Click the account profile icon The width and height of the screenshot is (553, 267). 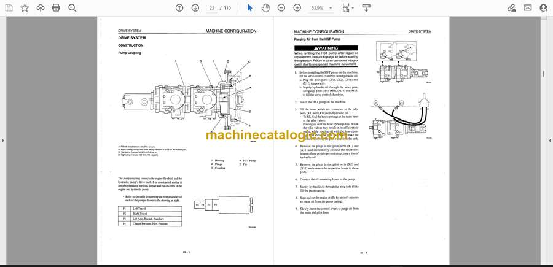coord(544,8)
